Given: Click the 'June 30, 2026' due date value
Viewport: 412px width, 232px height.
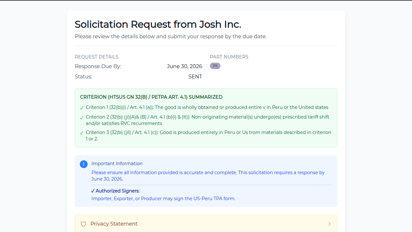Looking at the screenshot, I should [x=184, y=67].
